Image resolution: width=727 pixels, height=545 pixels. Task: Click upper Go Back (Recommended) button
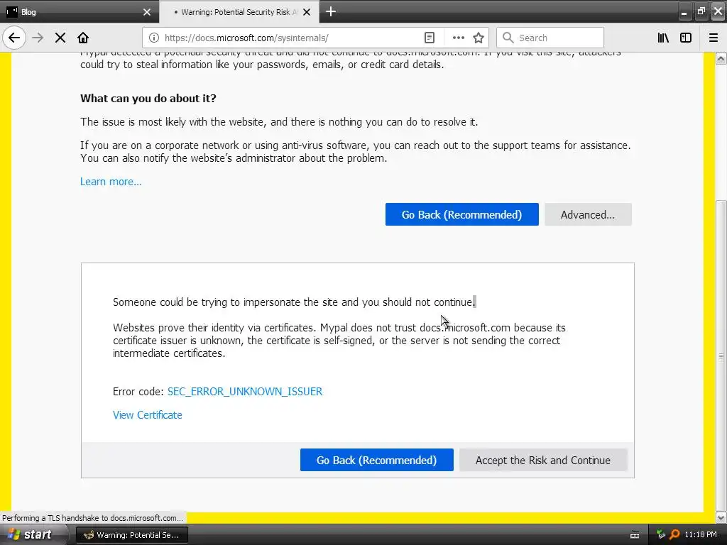click(461, 214)
